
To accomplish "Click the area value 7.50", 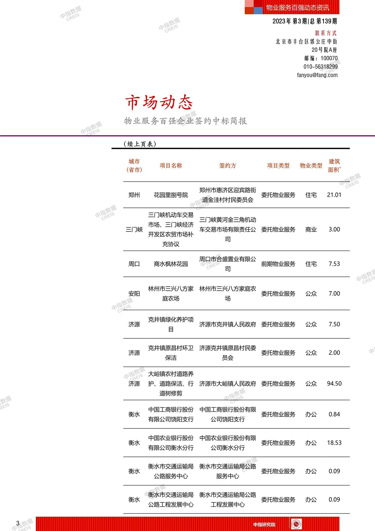I will [334, 324].
